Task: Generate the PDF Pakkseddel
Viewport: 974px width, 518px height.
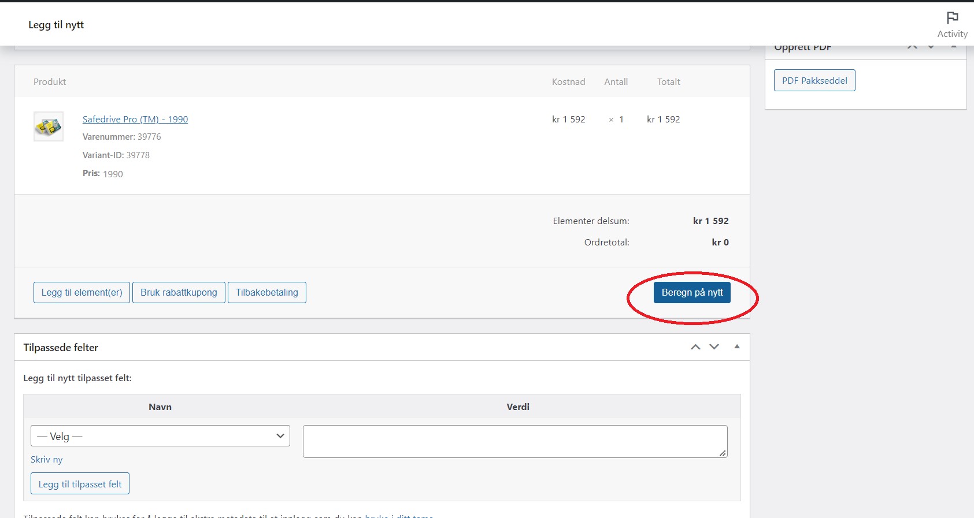Action: 814,80
